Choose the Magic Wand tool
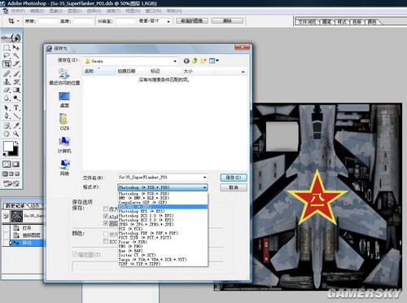This screenshot has width=407, height=303. [x=16, y=56]
